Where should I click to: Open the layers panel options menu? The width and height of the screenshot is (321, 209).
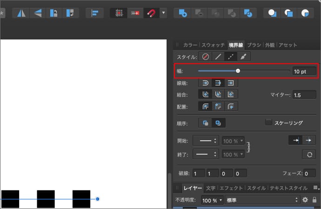click(x=316, y=188)
